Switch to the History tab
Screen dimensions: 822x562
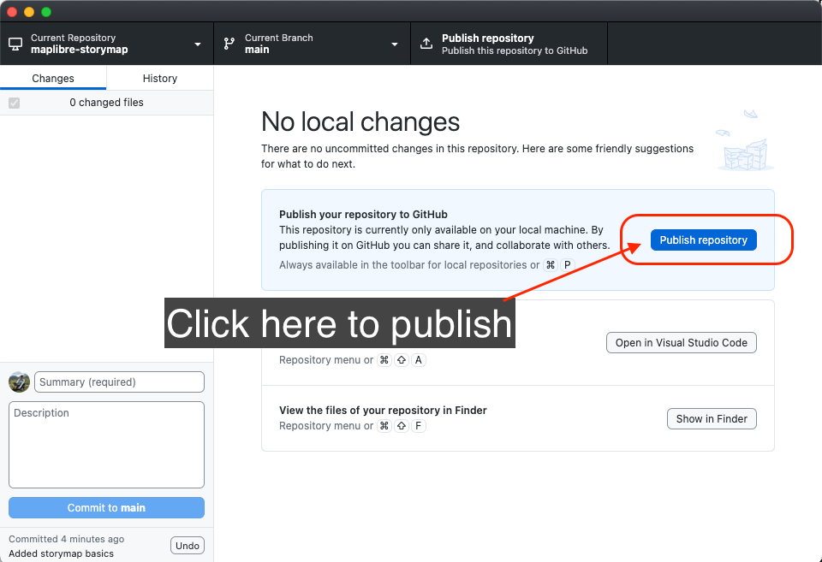pyautogui.click(x=160, y=78)
